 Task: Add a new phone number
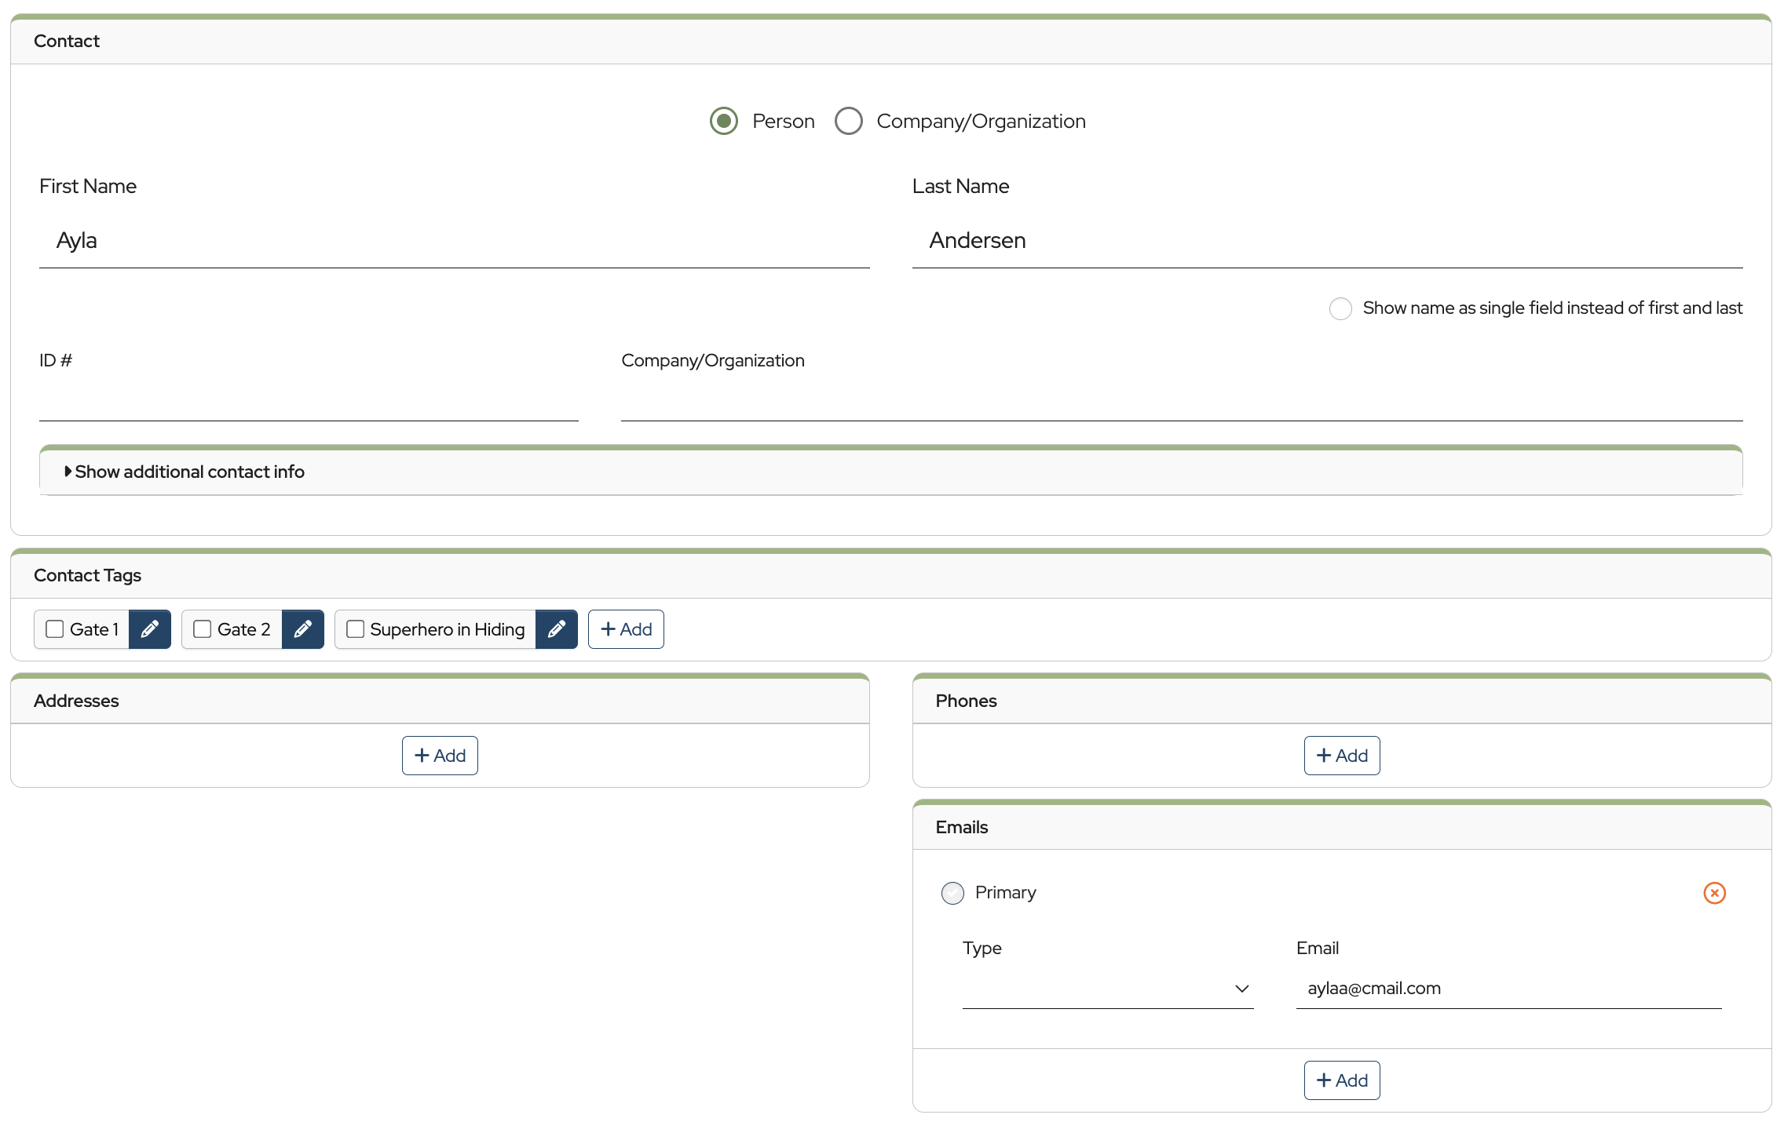[x=1341, y=756]
